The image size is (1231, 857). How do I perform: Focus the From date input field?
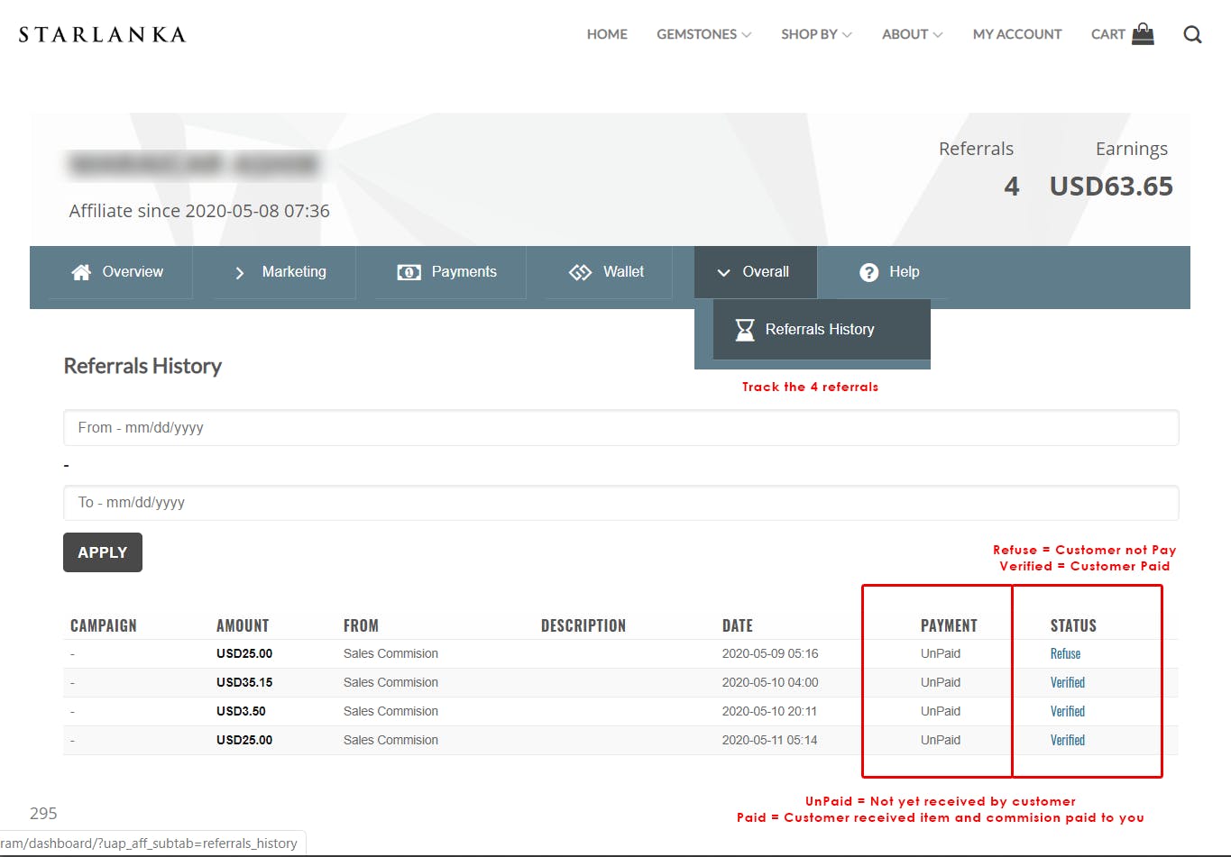click(621, 428)
